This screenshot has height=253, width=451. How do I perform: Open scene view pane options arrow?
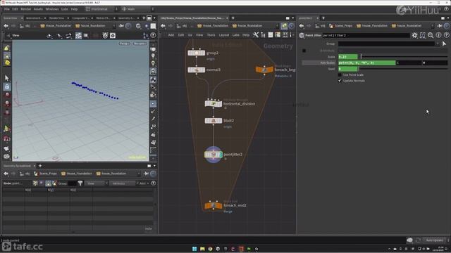pos(154,18)
